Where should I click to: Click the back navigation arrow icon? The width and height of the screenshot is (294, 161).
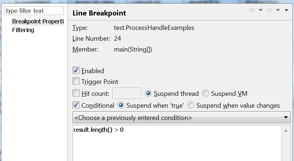point(252,10)
